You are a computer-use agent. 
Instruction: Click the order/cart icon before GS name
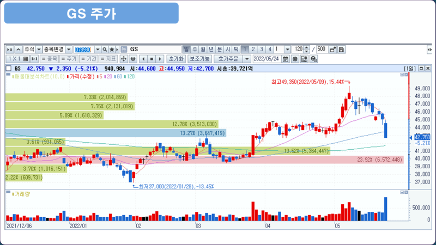[124, 50]
